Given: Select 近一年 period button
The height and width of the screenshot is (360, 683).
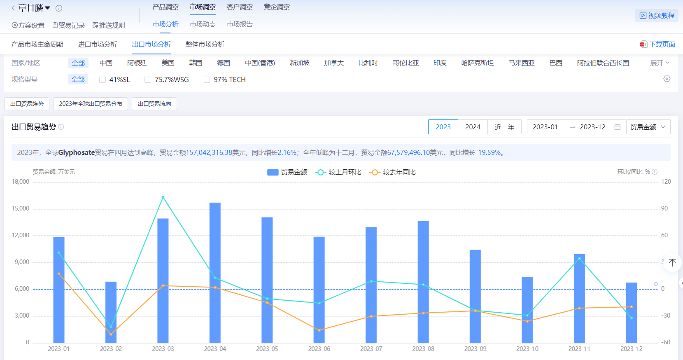Looking at the screenshot, I should tap(505, 127).
